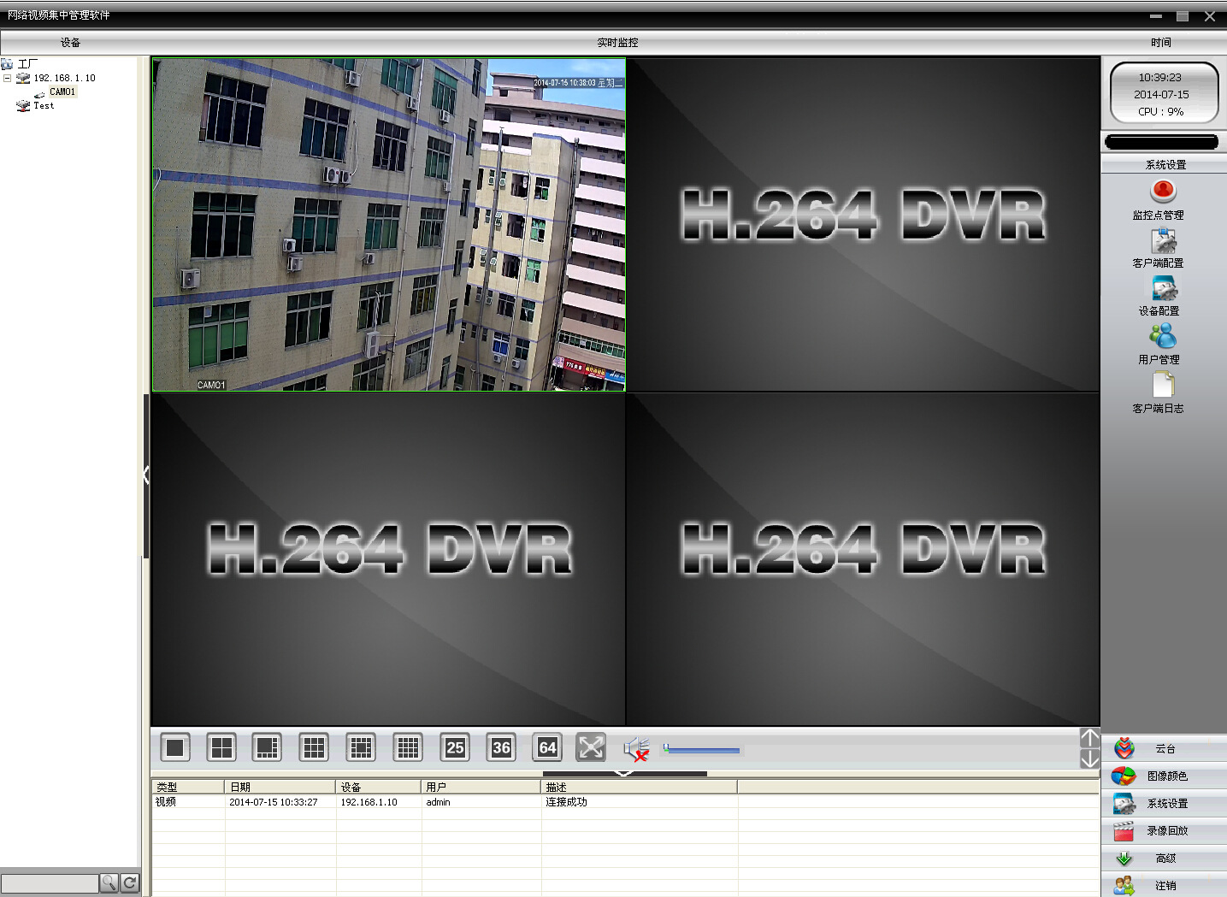This screenshot has height=897, width=1227.
Task: Sort log by 描述 column header
Action: pos(640,787)
